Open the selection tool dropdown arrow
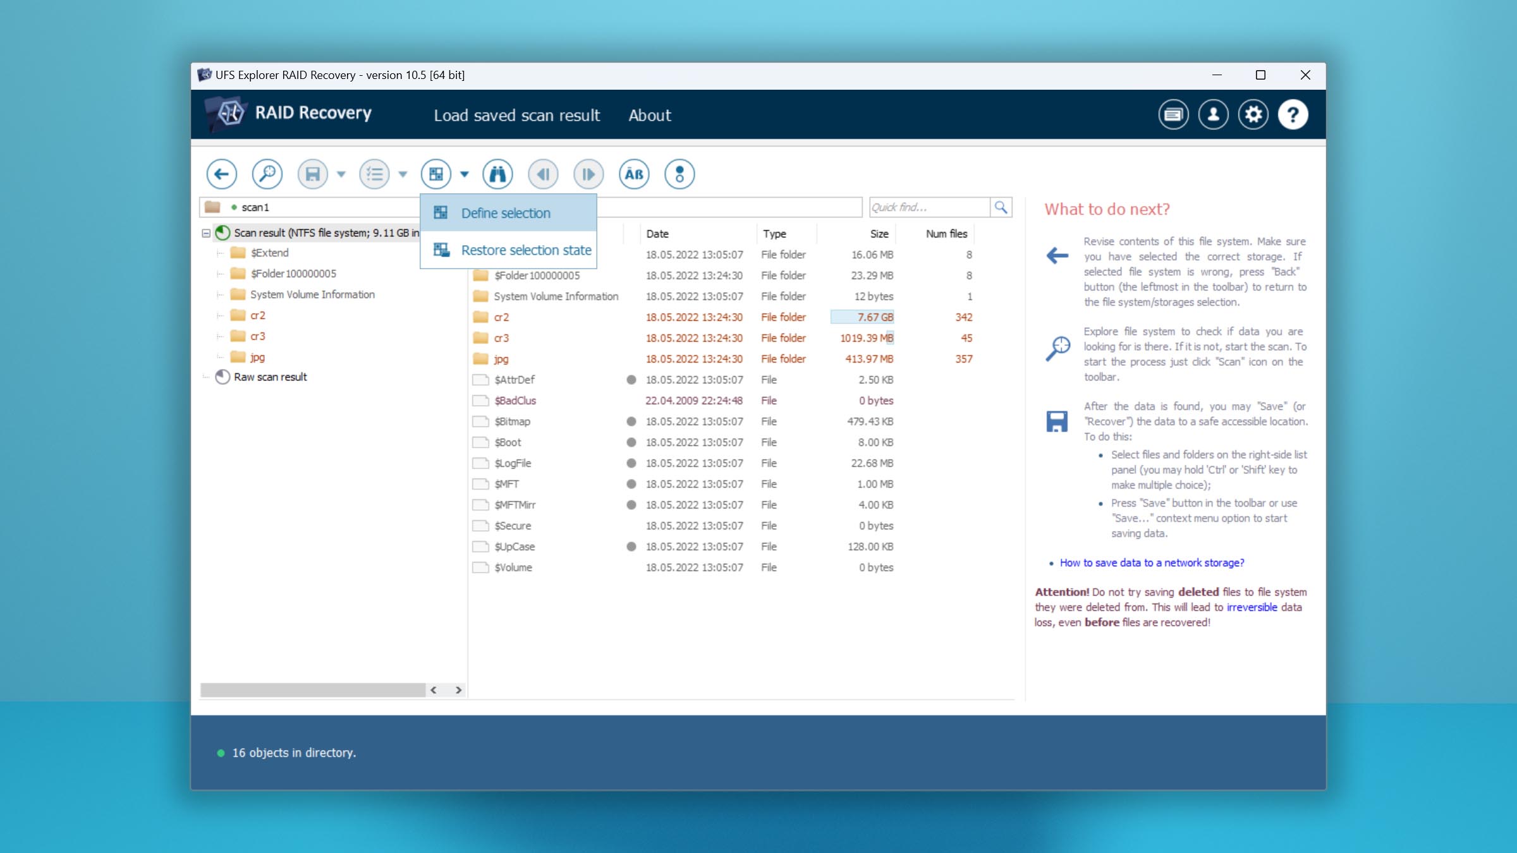 [x=465, y=174]
